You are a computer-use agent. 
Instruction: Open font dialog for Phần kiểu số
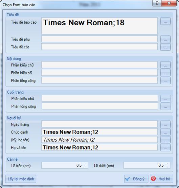pyautogui.click(x=165, y=73)
